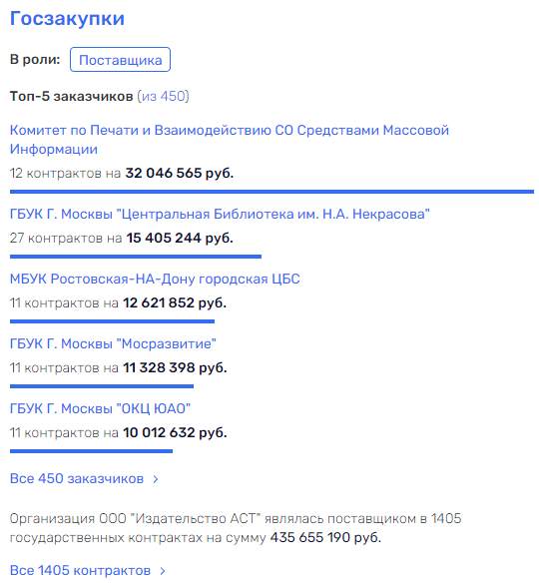Viewport: 539px width, 583px height.
Task: Open ГБУК ОКЦ ЮАО customer link
Action: (100, 408)
